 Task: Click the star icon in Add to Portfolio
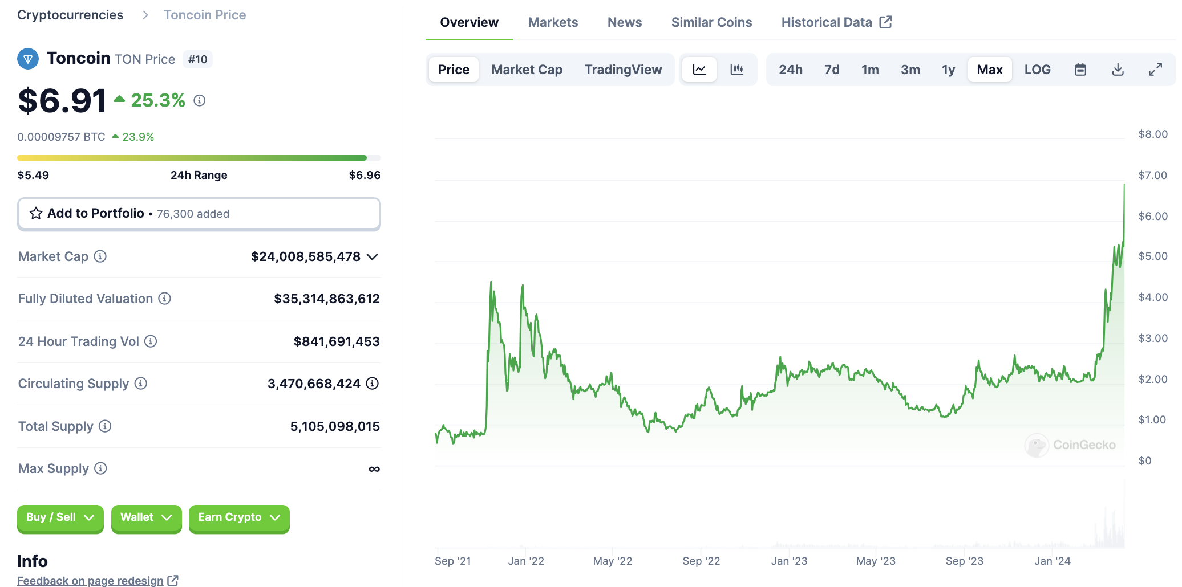coord(36,214)
